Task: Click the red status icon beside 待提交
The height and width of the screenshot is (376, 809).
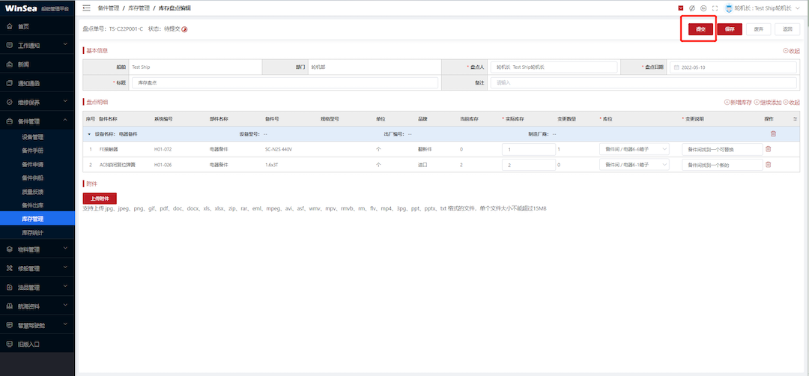Action: 184,29
